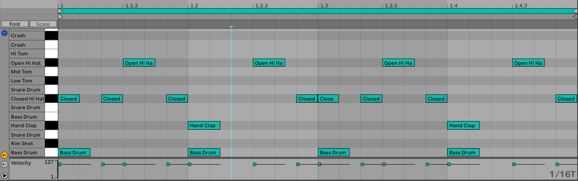The height and width of the screenshot is (181, 578).
Task: Toggle the Fold button
Action: [14, 24]
